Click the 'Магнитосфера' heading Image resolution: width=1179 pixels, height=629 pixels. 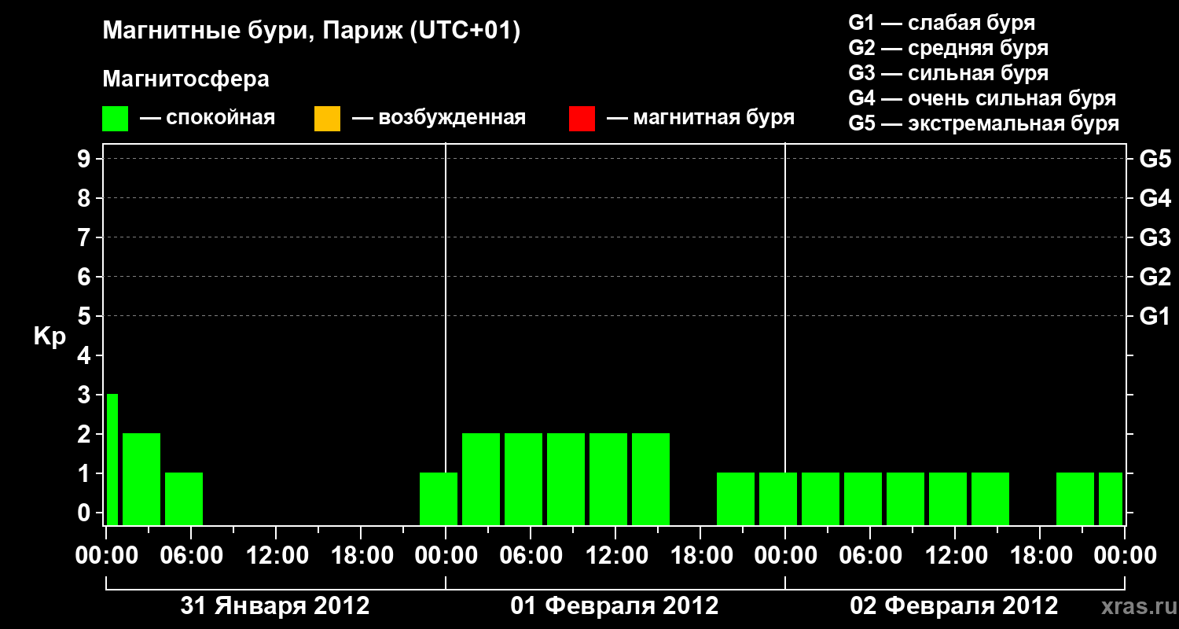(x=185, y=79)
